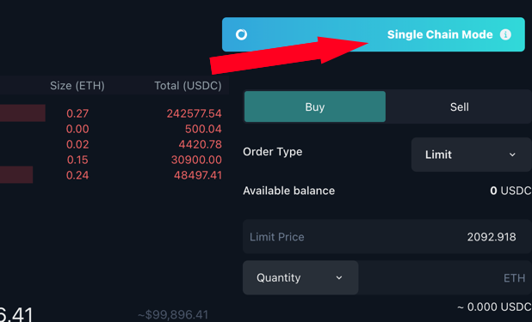
Task: Open the Order Type Limit selector
Action: pyautogui.click(x=471, y=155)
